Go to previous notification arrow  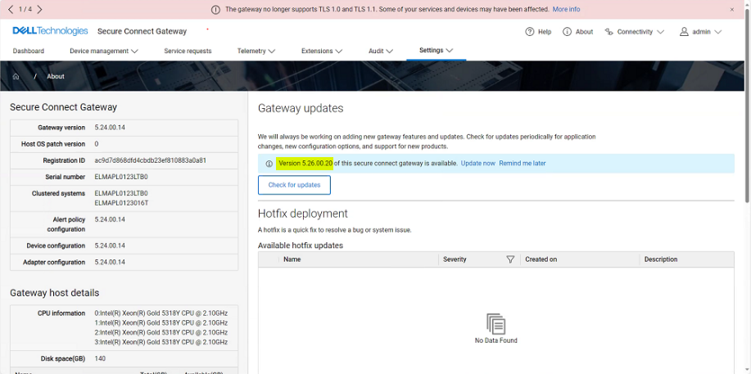11,9
